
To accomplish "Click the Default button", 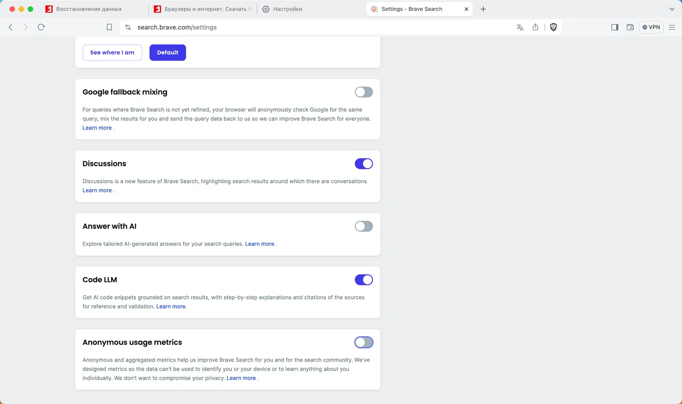I will pyautogui.click(x=168, y=53).
